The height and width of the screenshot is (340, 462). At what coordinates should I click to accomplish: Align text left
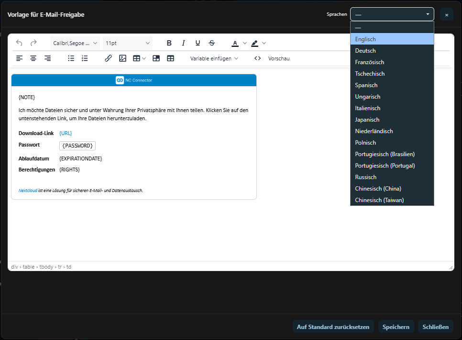point(19,58)
